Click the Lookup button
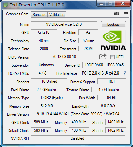 (113, 24)
